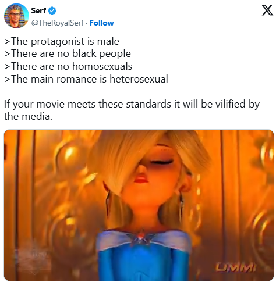Click the star brooch on the blue dress
This screenshot has width=276, height=282.
pyautogui.click(x=141, y=237)
